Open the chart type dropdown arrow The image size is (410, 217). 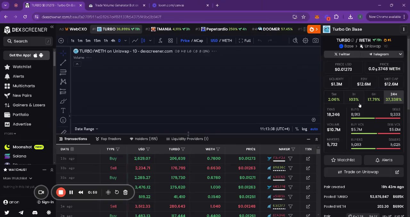pyautogui.click(x=150, y=41)
